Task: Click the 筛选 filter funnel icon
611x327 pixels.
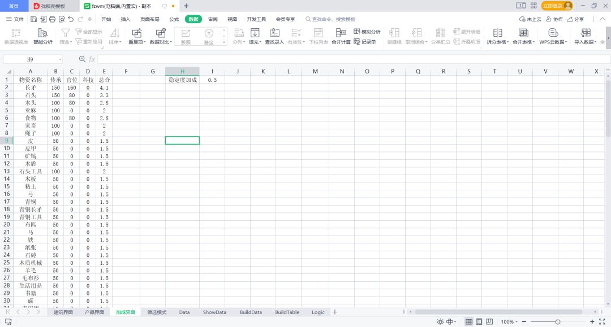Action: click(x=66, y=36)
